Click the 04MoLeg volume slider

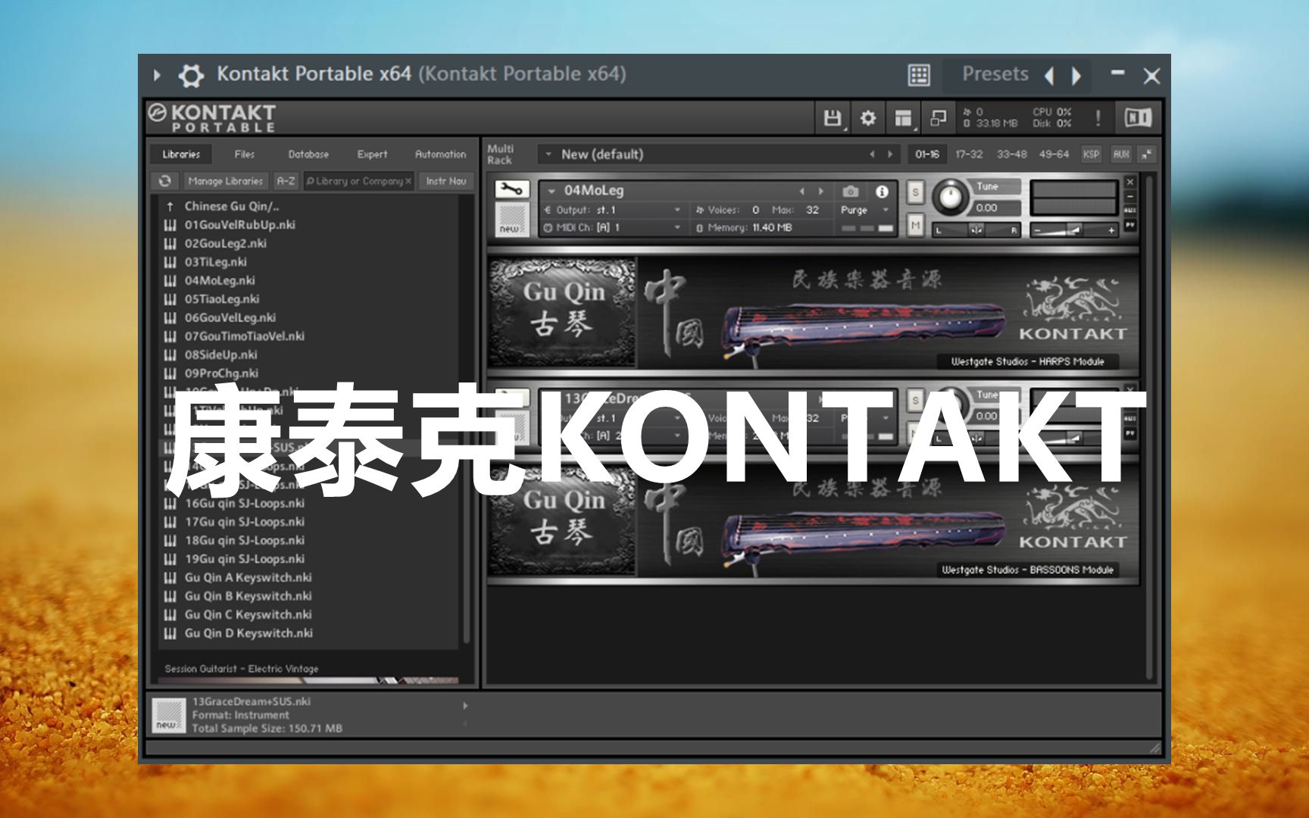[1074, 229]
